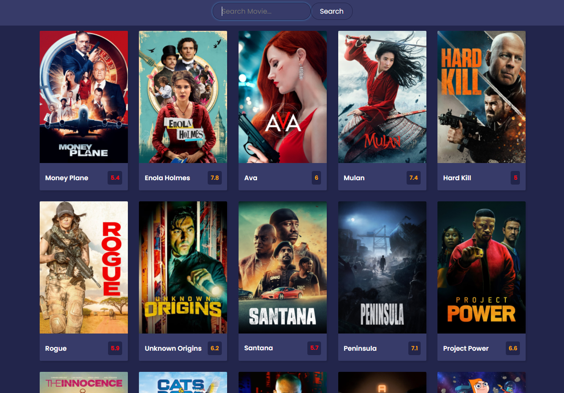This screenshot has height=393, width=564.
Task: Click the 7.8 rating on Enola Holmes
Action: [215, 178]
